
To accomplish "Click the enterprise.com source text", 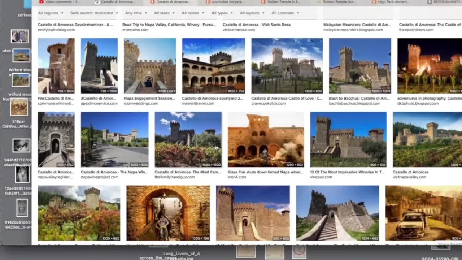I will pyautogui.click(x=135, y=30).
